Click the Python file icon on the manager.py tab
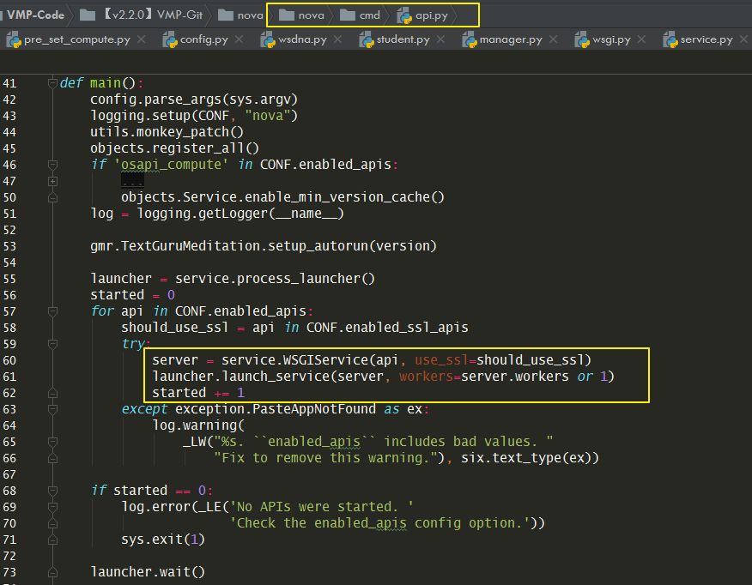This screenshot has height=585, width=752. point(468,39)
